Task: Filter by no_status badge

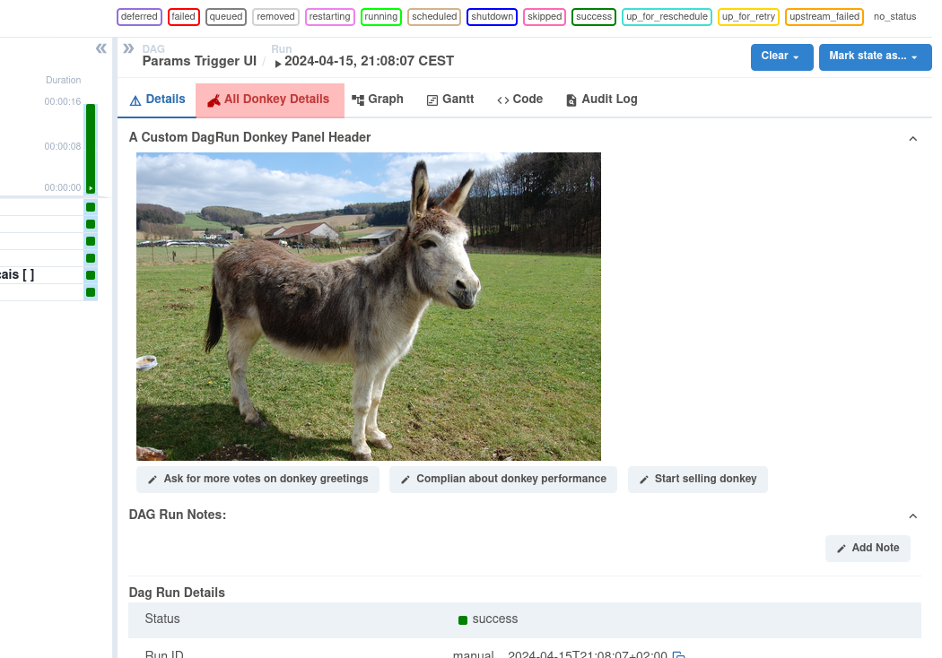Action: (894, 17)
